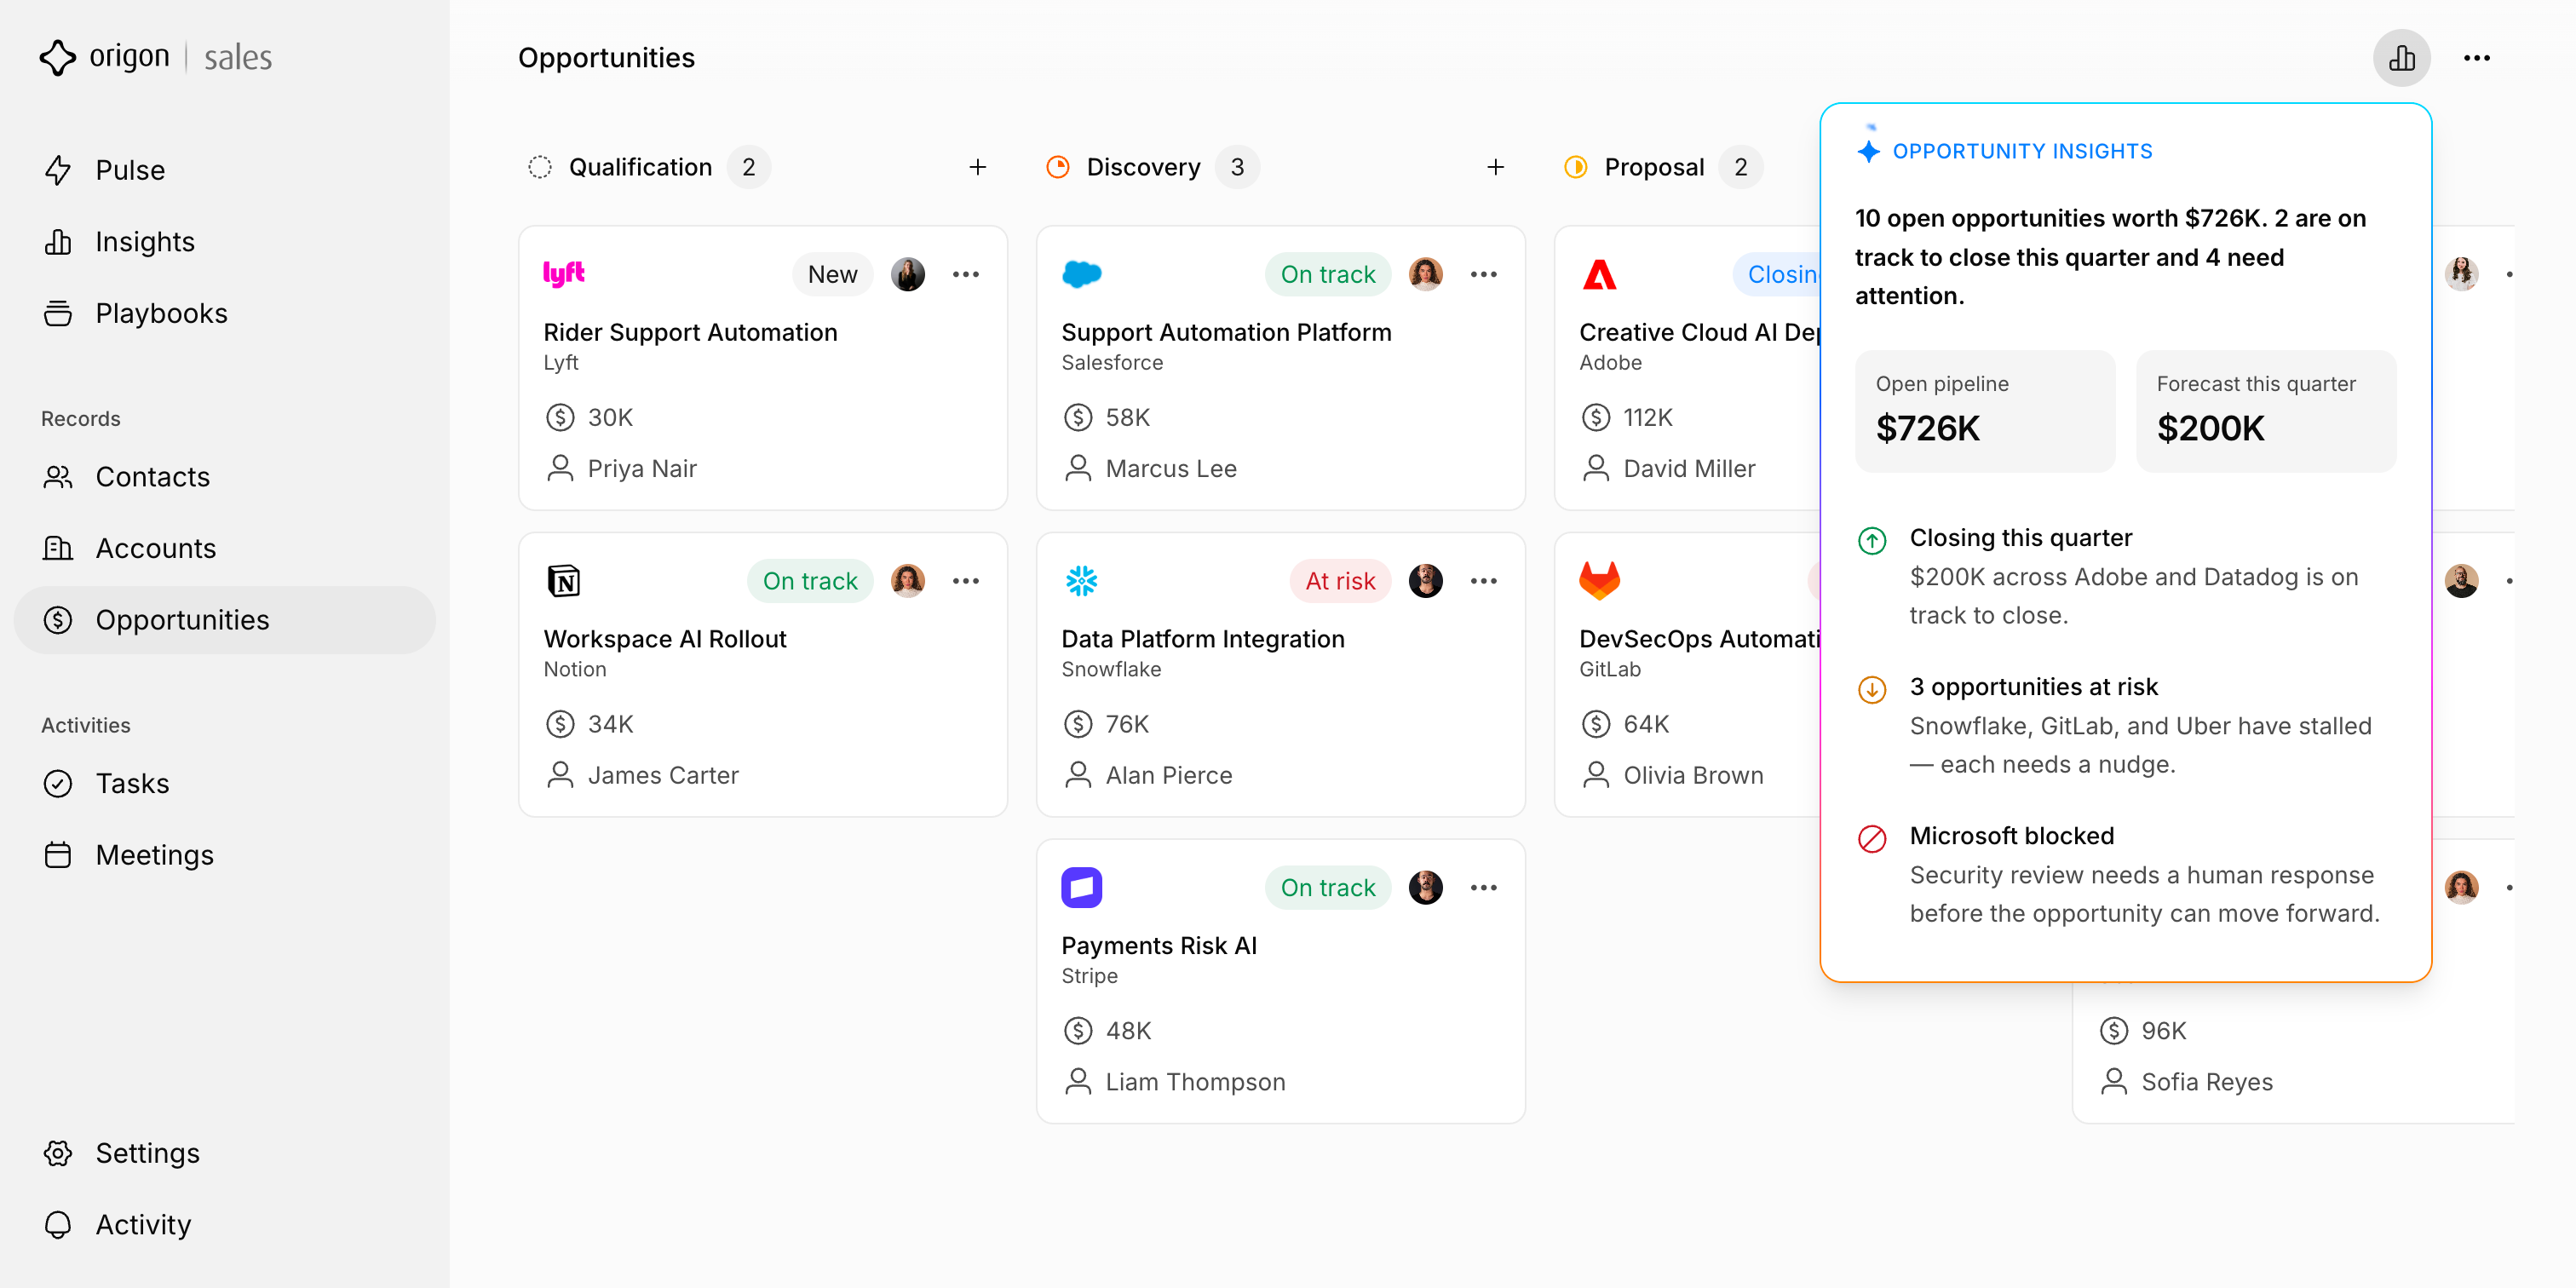Open Activity in the sidebar
Screen dimensions: 2576x1288
224,1225
